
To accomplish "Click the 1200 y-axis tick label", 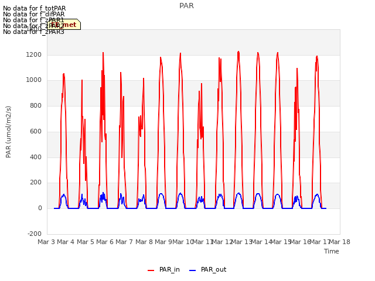I will point(34,54).
